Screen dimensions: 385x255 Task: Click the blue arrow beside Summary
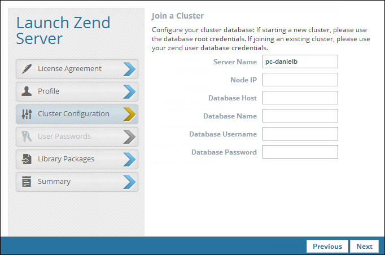(129, 182)
